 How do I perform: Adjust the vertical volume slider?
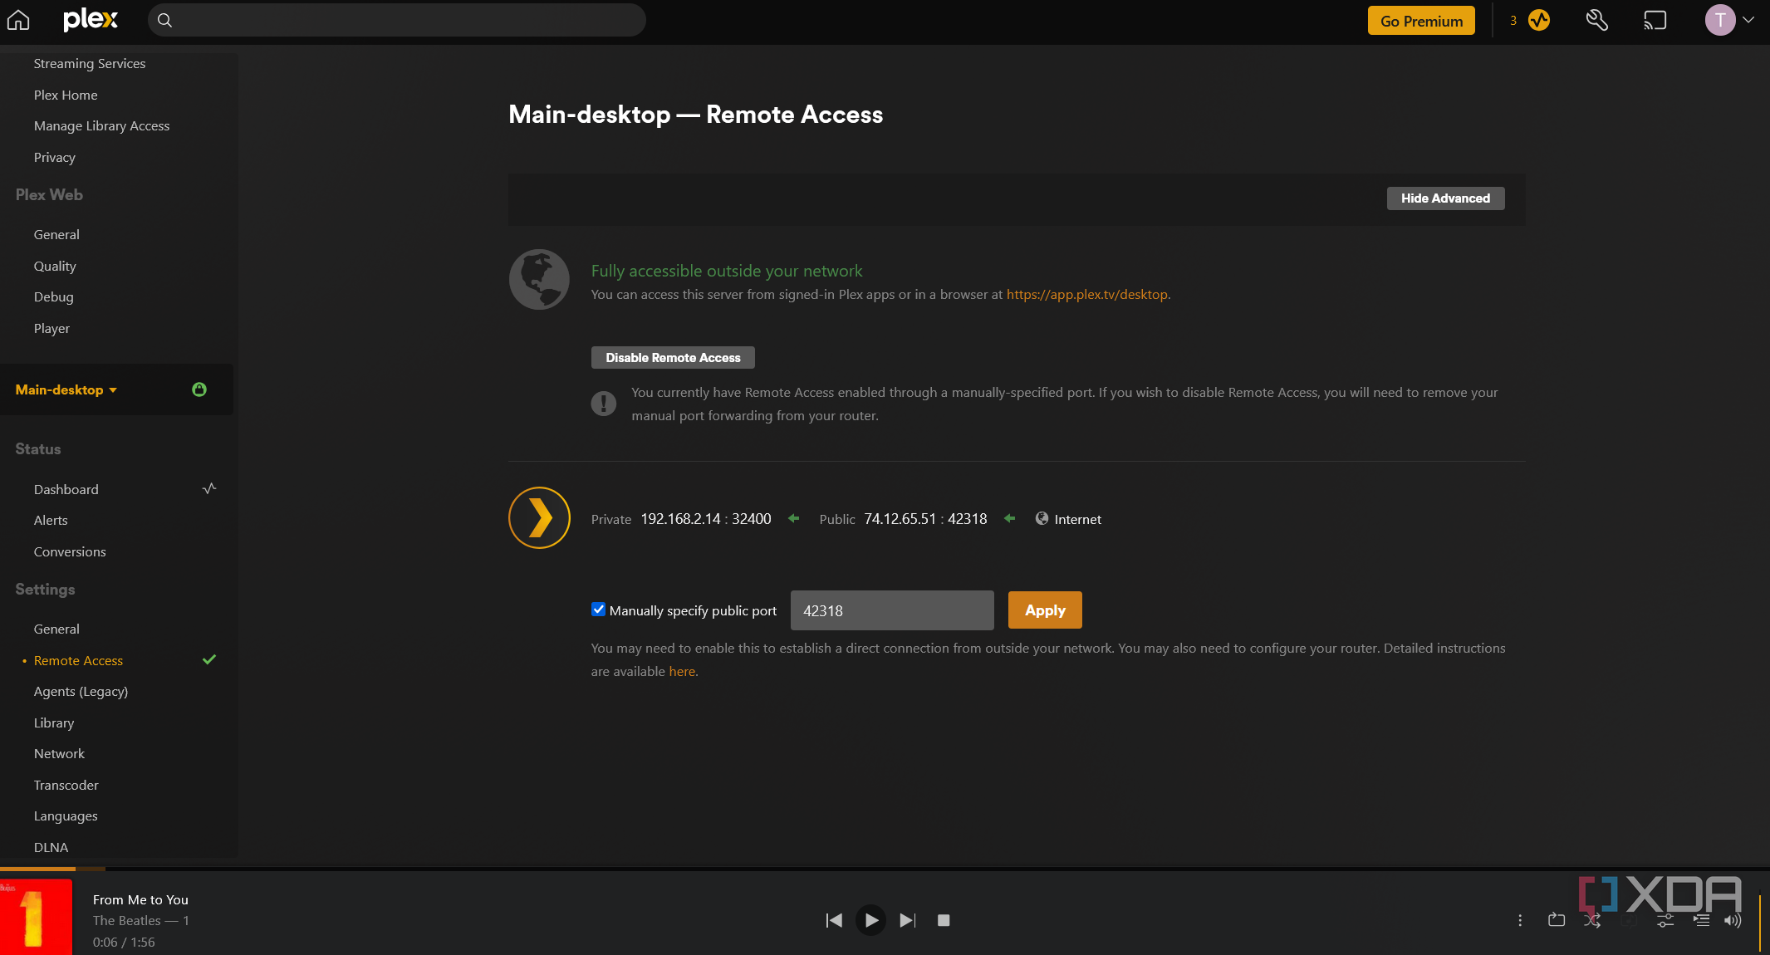1760,920
